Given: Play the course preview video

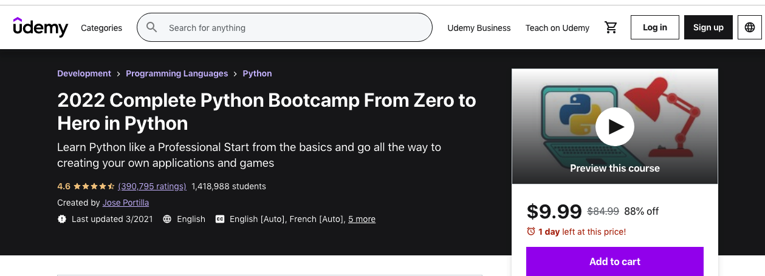Looking at the screenshot, I should [614, 126].
